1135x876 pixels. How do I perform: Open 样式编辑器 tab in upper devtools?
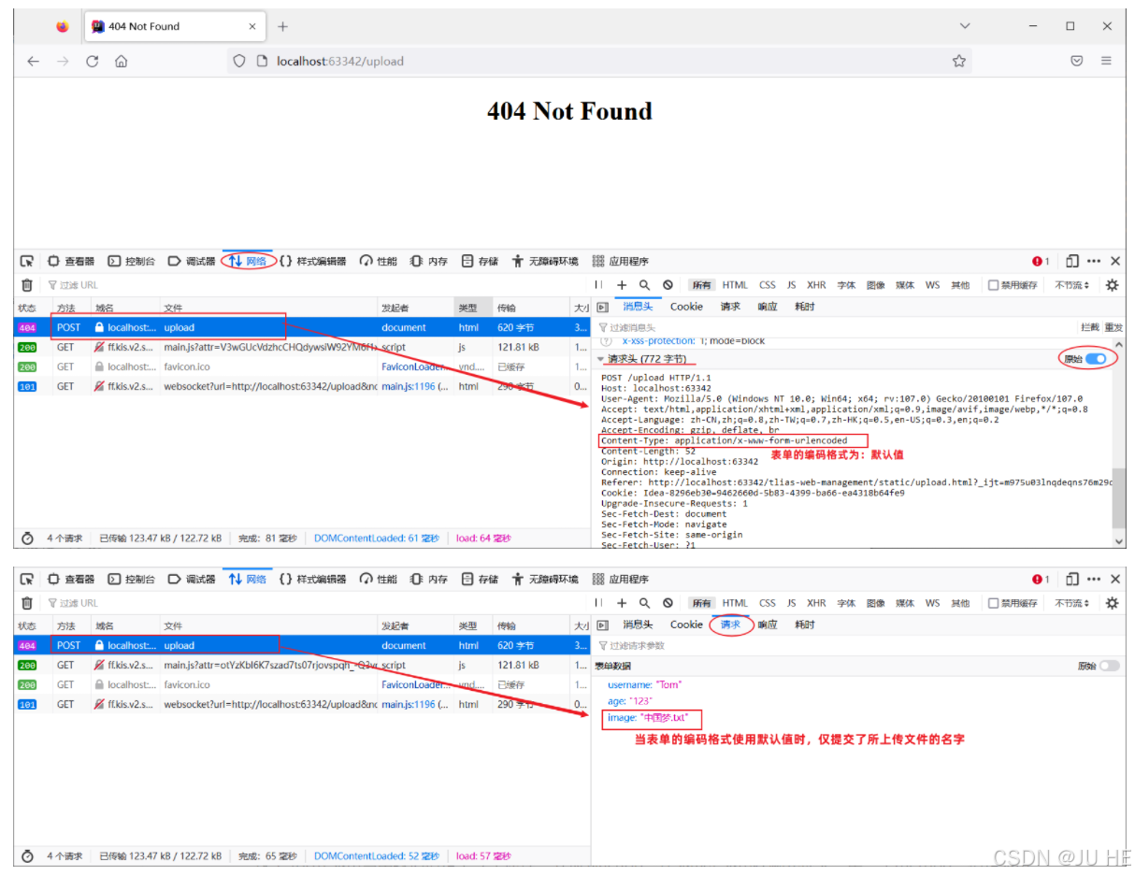pos(313,262)
